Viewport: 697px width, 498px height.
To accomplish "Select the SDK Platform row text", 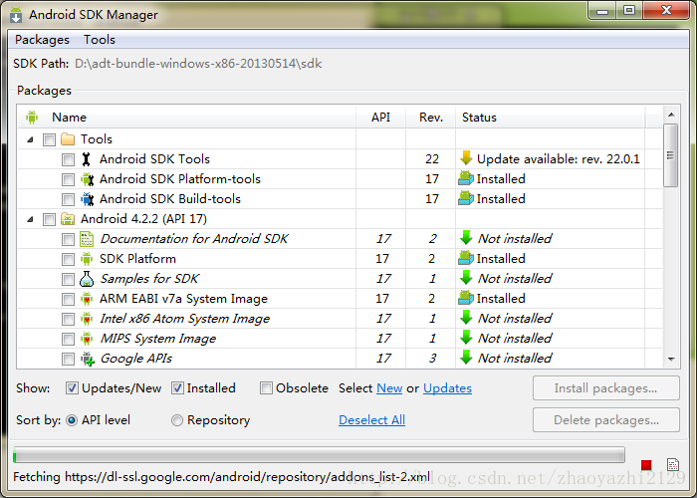I will point(137,259).
